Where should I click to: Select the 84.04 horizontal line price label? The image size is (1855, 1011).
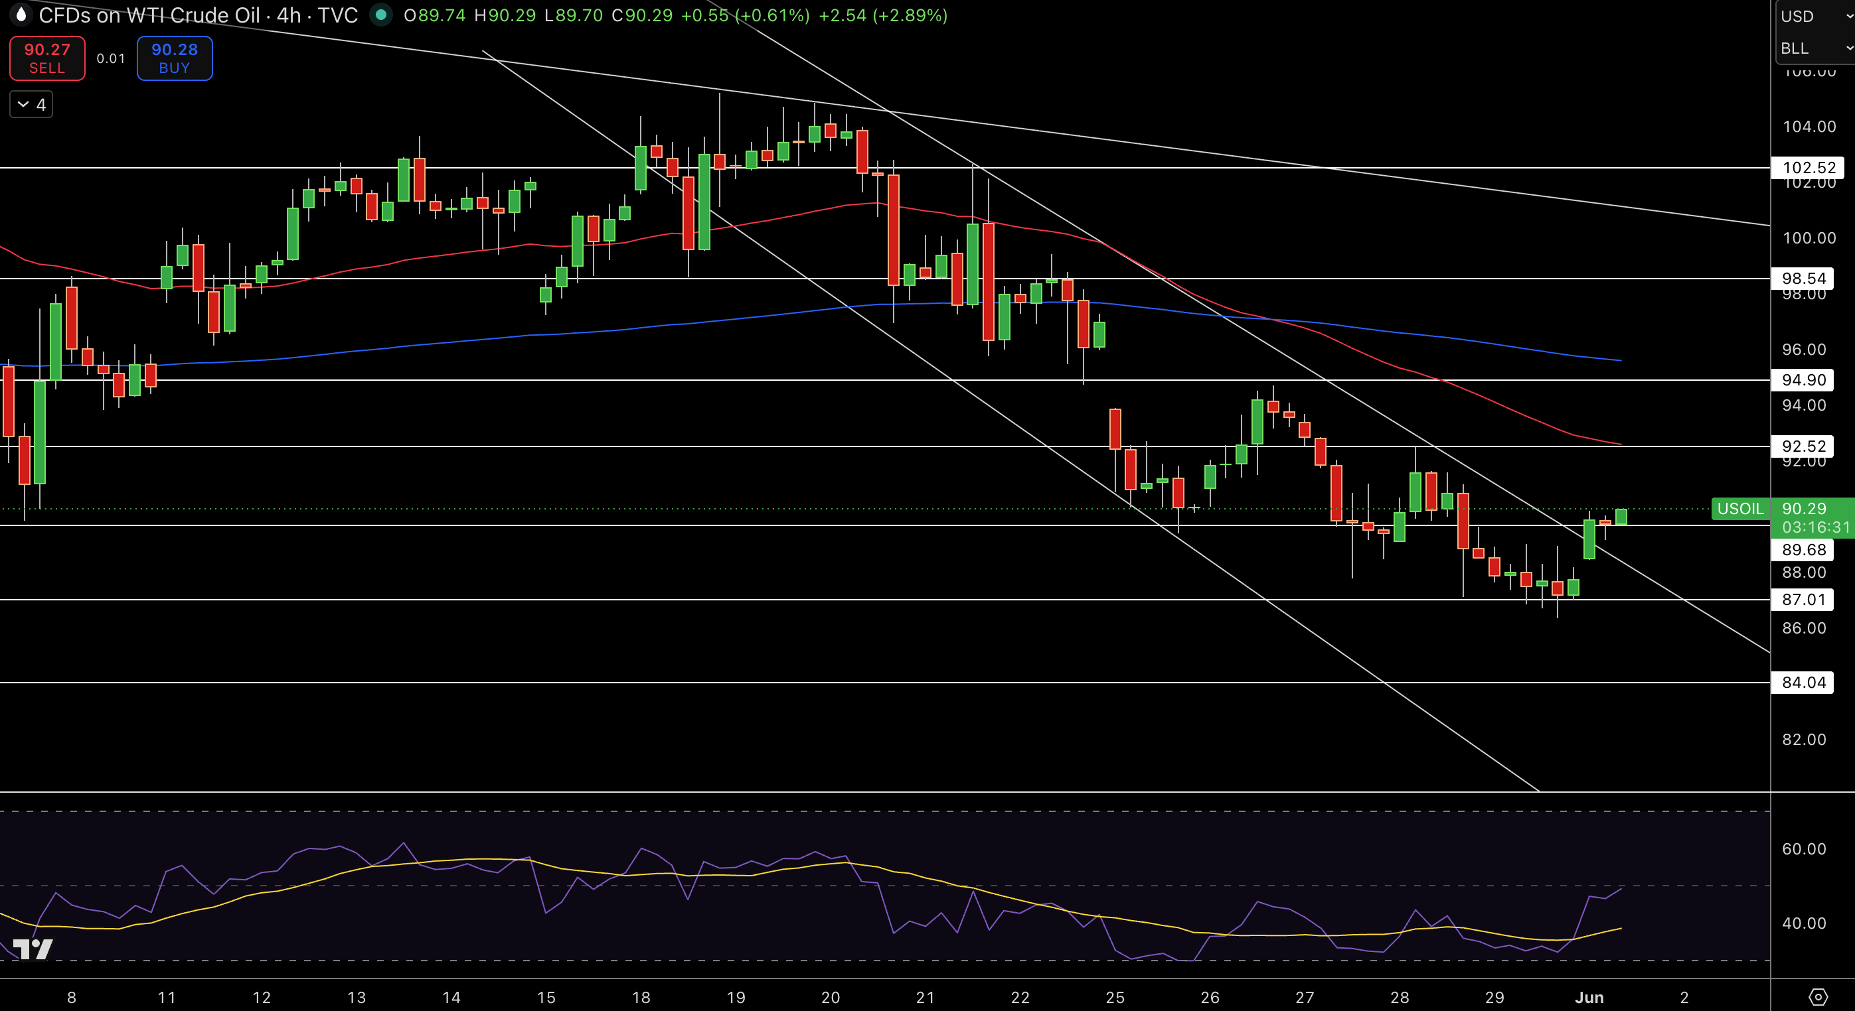tap(1803, 682)
